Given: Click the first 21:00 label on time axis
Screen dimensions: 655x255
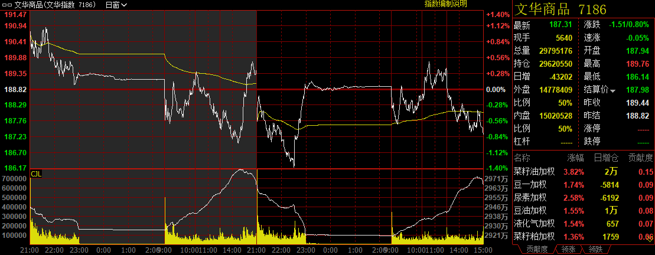Looking at the screenshot, I should pos(30,250).
